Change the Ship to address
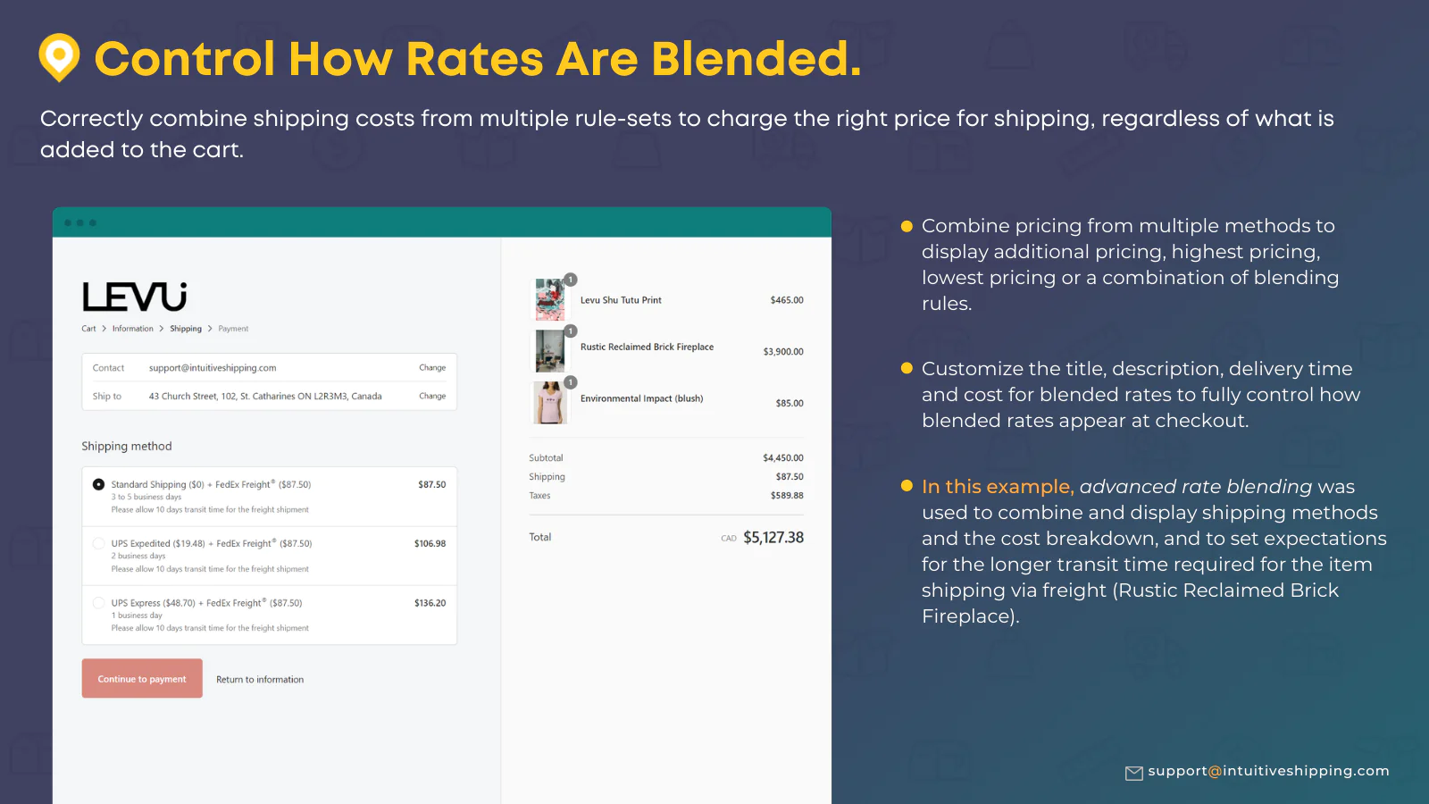 coord(432,396)
